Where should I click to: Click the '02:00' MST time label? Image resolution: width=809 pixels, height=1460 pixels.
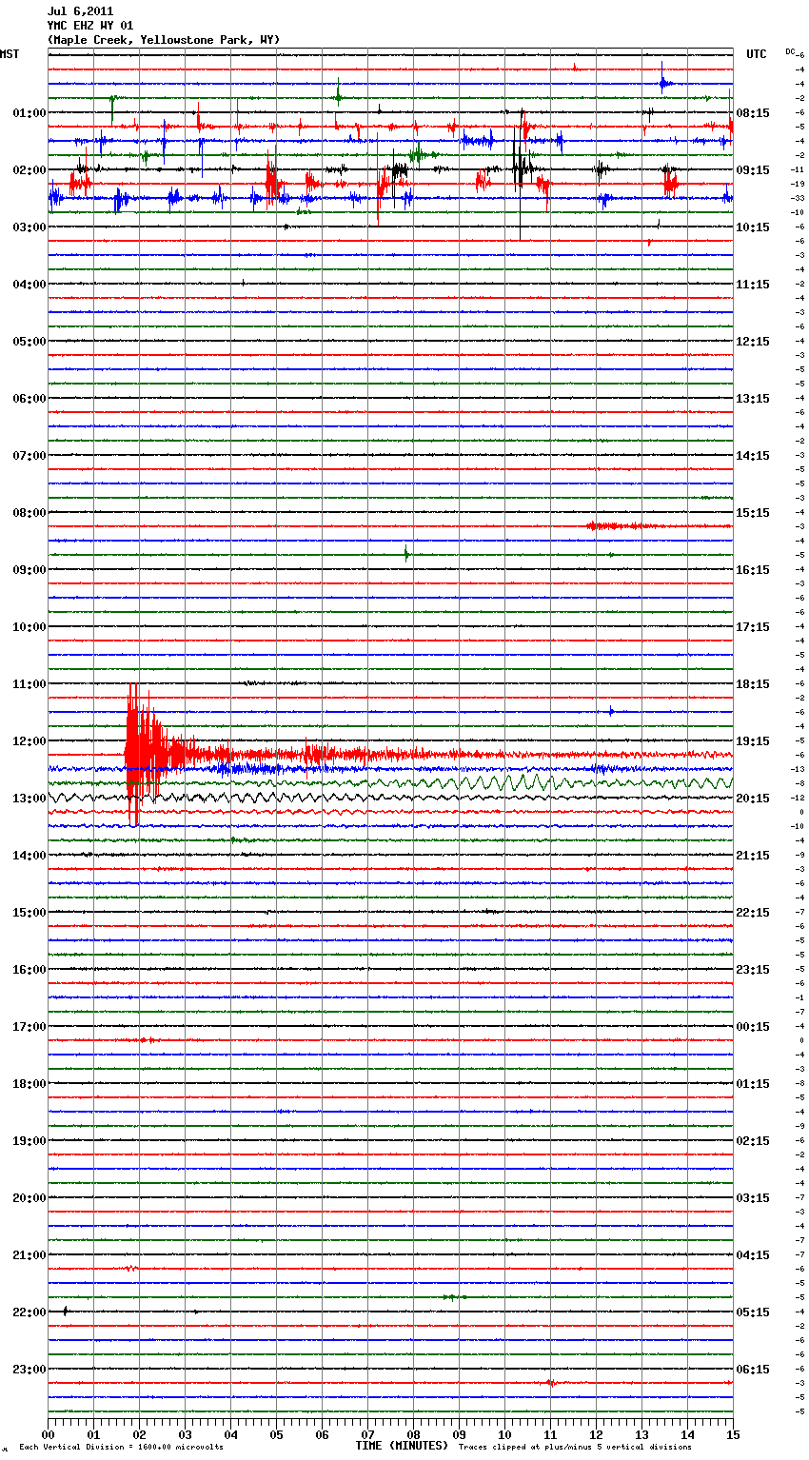(x=29, y=170)
